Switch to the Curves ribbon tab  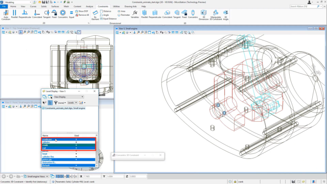33,7
